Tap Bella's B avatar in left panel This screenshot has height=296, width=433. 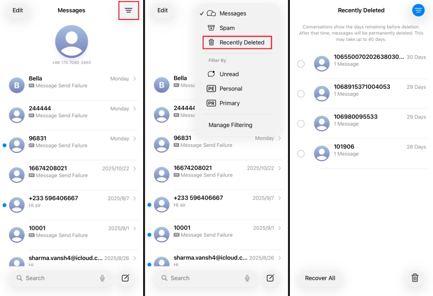click(x=17, y=85)
